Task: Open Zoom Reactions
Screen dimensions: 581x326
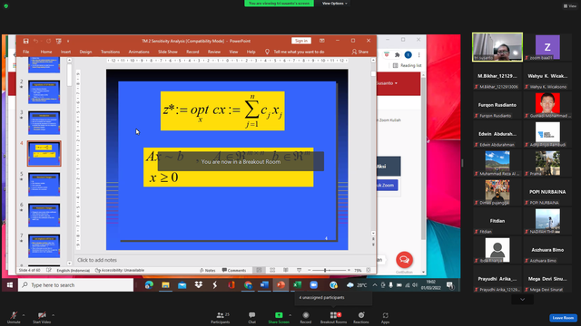Action: [361, 317]
